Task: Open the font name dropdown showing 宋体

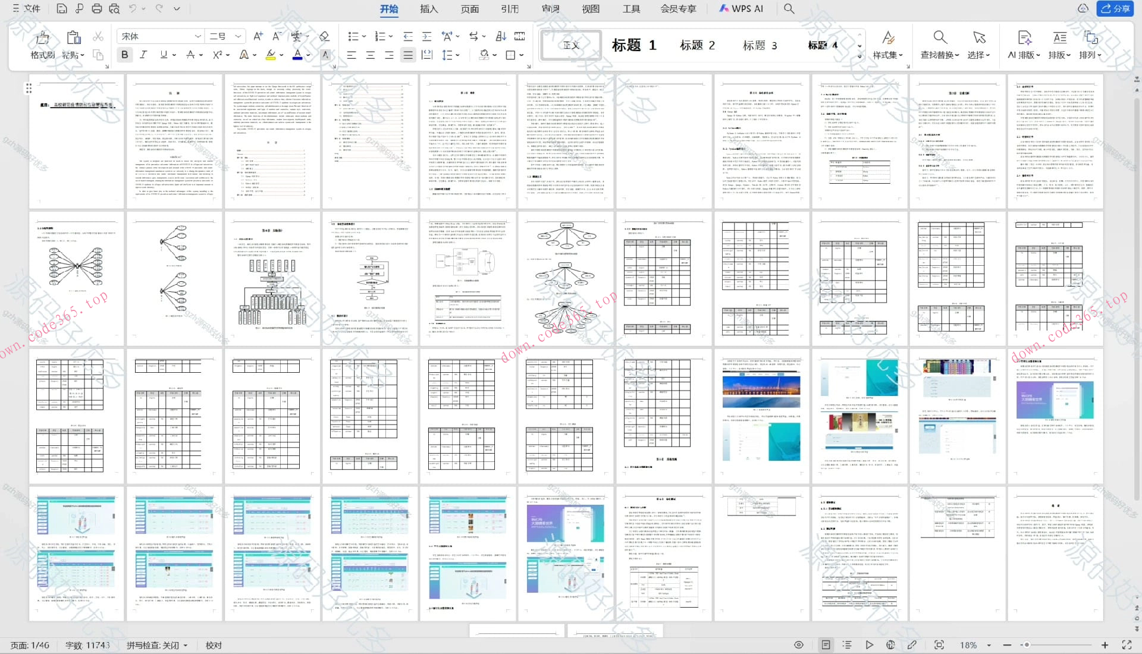Action: click(197, 36)
